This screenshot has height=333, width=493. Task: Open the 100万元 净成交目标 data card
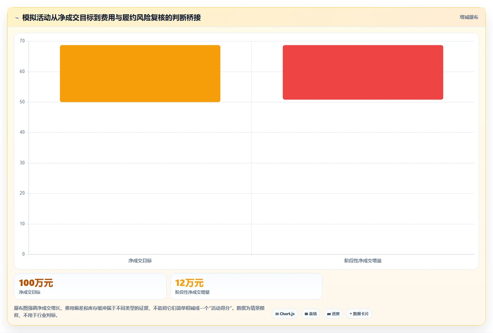[x=90, y=286]
